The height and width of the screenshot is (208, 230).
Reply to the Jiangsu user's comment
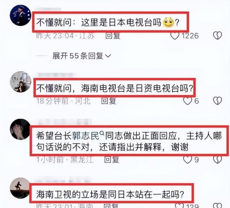click(x=113, y=36)
